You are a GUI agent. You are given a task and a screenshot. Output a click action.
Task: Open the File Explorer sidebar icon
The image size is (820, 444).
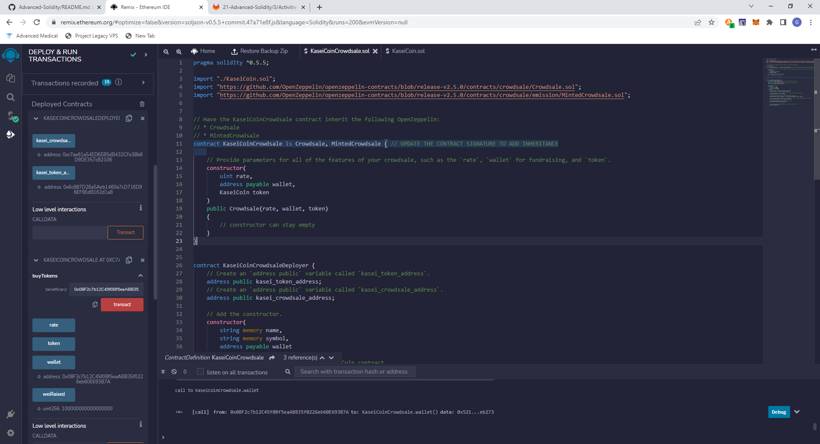point(11,78)
